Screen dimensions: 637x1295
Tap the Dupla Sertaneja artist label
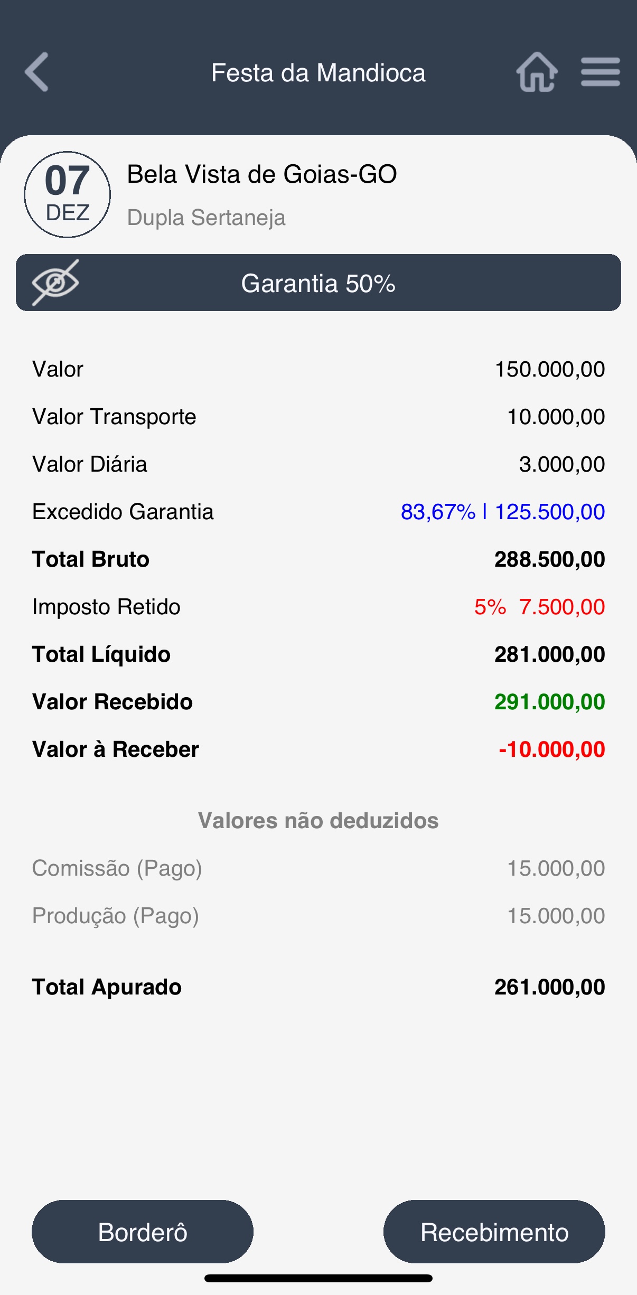coord(206,218)
